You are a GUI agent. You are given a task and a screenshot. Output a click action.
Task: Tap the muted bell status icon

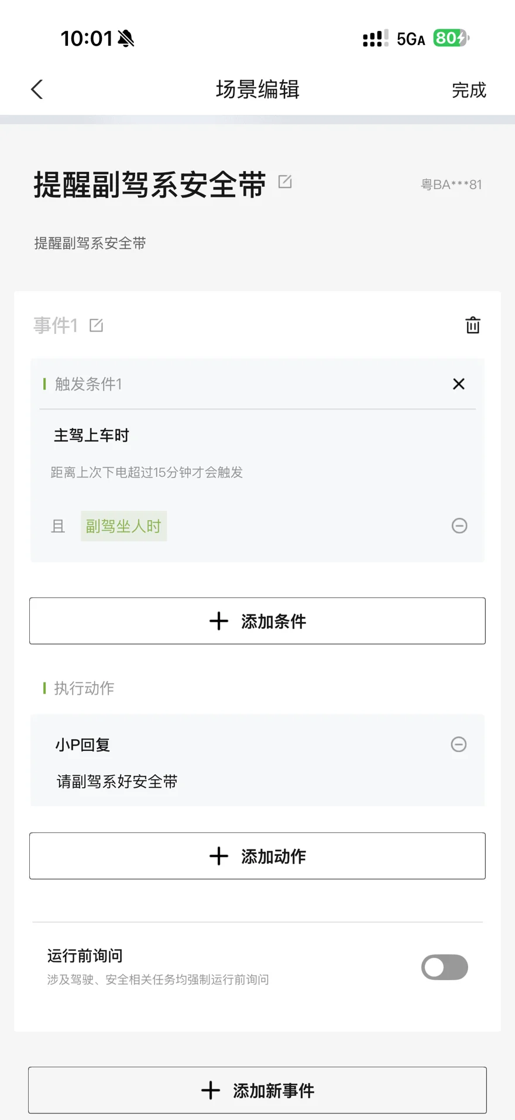(126, 39)
